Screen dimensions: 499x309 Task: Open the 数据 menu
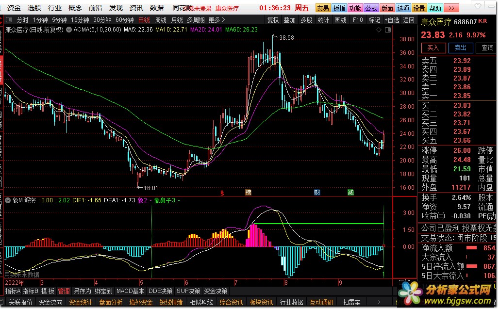tap(157, 8)
